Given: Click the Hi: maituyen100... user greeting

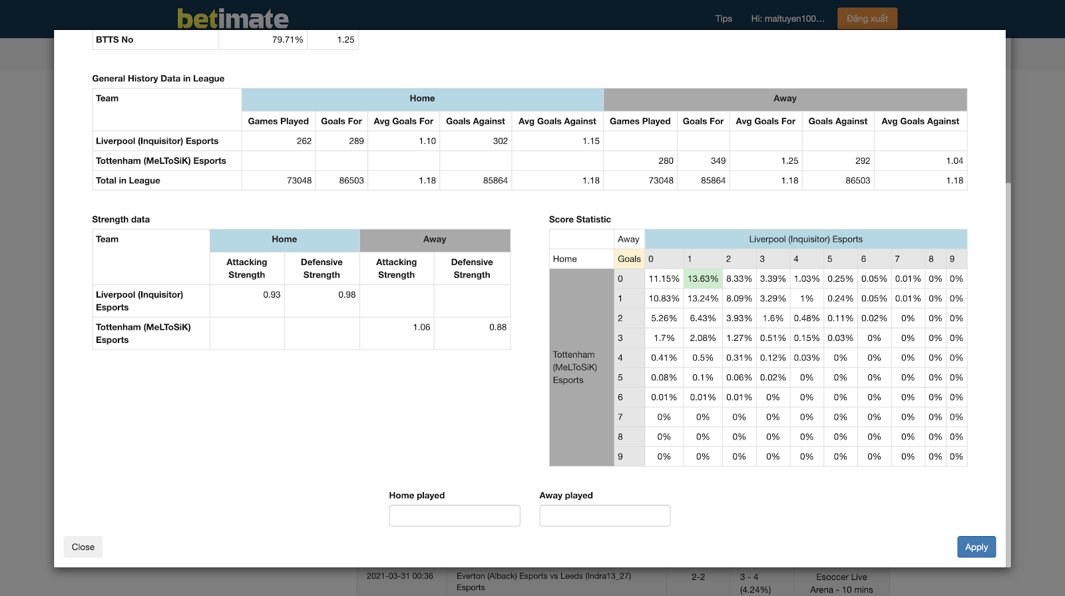Looking at the screenshot, I should point(787,19).
